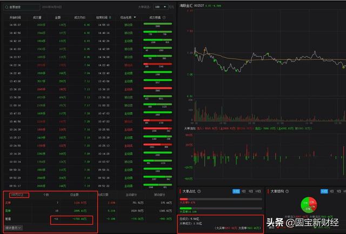Select the row starting at 14:41:03
The image size is (346, 234).
click(x=88, y=49)
